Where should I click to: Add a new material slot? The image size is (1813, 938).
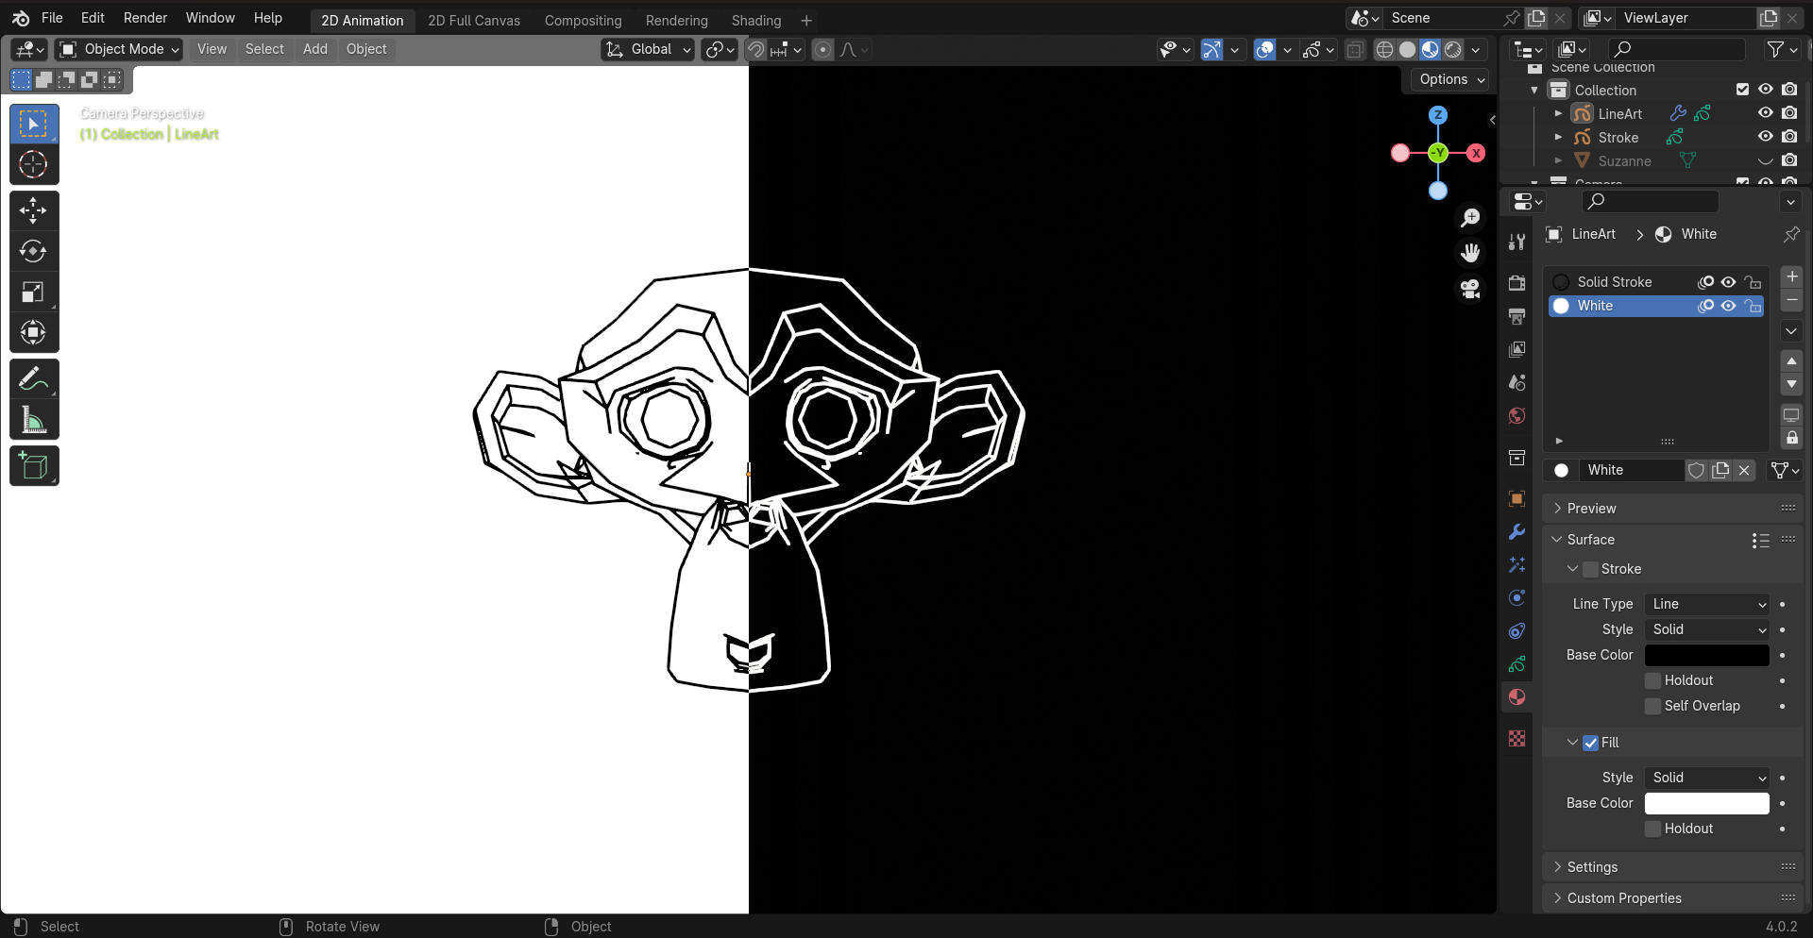(x=1791, y=276)
